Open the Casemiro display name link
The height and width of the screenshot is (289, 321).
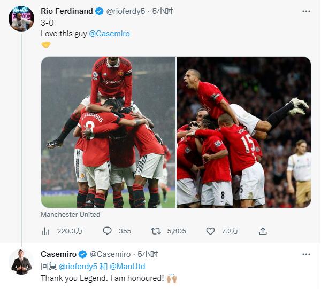click(58, 254)
